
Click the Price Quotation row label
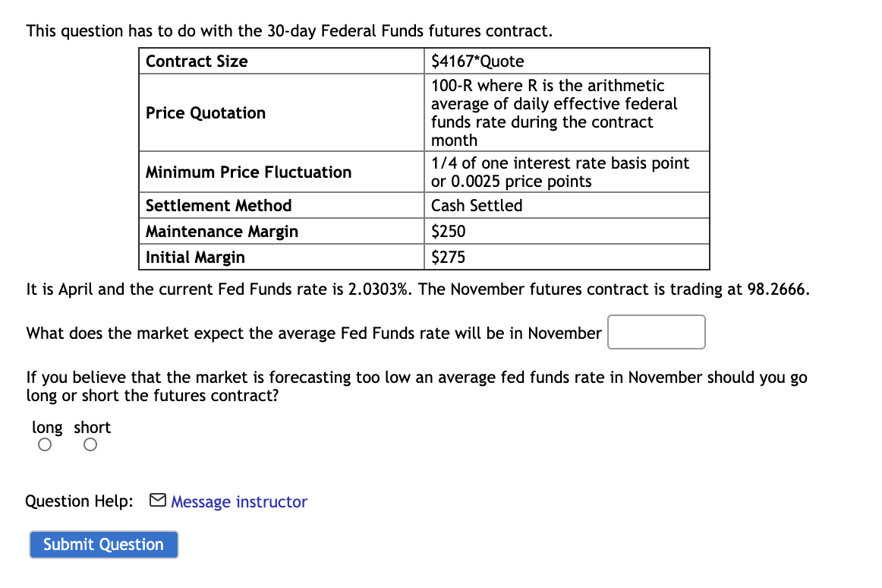tap(205, 112)
